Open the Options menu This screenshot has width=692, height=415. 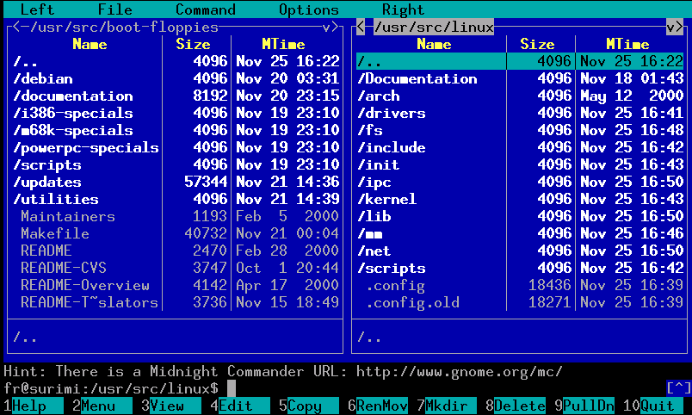click(308, 9)
